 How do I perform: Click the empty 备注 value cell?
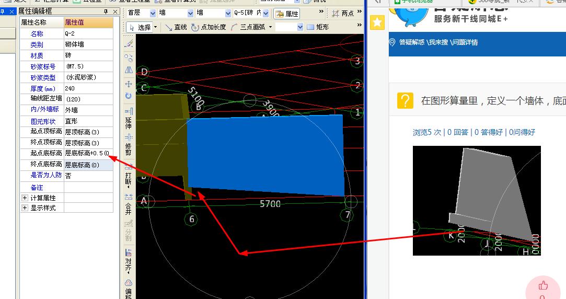pos(88,187)
